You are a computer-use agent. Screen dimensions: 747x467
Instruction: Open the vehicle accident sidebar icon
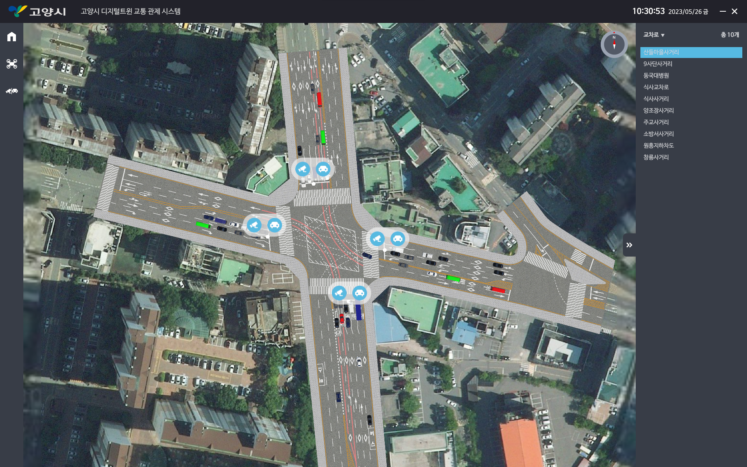[x=12, y=91]
